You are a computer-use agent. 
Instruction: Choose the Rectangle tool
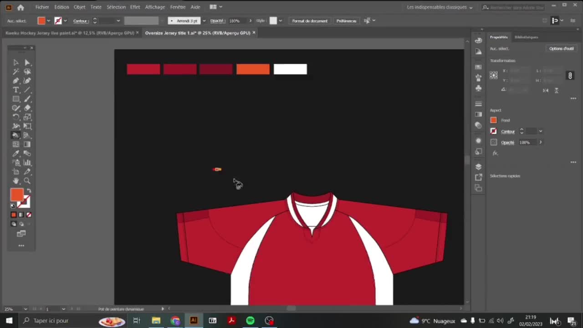[16, 99]
